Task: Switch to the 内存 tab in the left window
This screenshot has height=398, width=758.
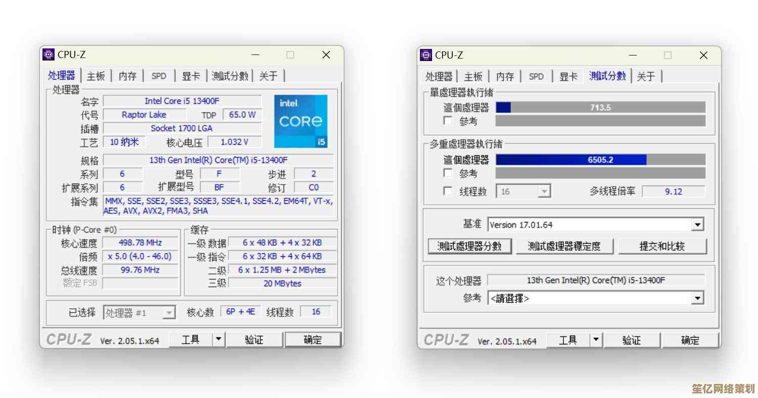Action: [x=127, y=76]
